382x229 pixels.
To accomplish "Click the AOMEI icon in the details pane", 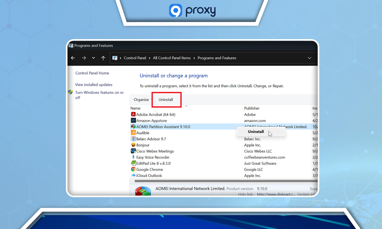I will [x=143, y=191].
